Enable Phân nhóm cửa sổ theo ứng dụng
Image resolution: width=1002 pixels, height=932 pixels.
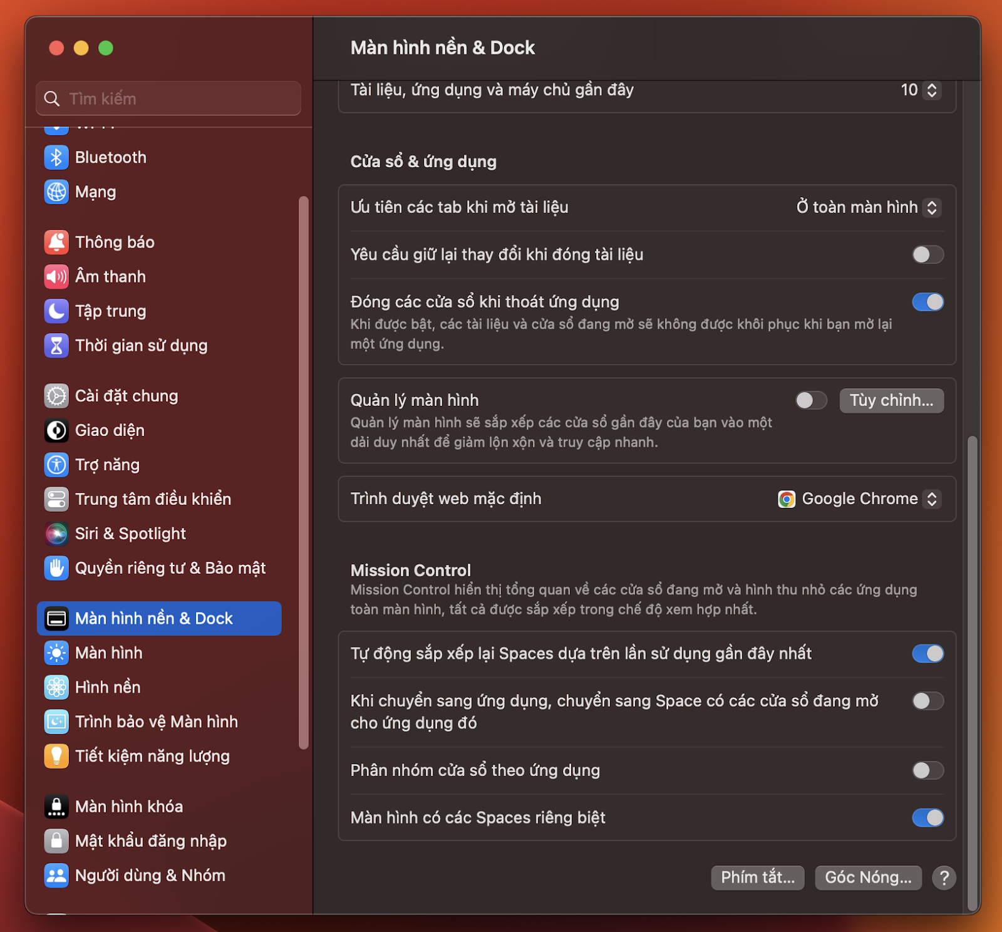[927, 770]
